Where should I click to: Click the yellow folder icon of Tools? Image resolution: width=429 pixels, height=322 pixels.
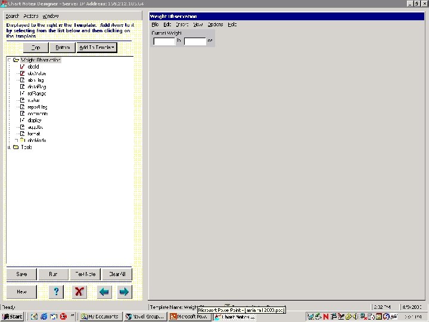tap(16, 147)
